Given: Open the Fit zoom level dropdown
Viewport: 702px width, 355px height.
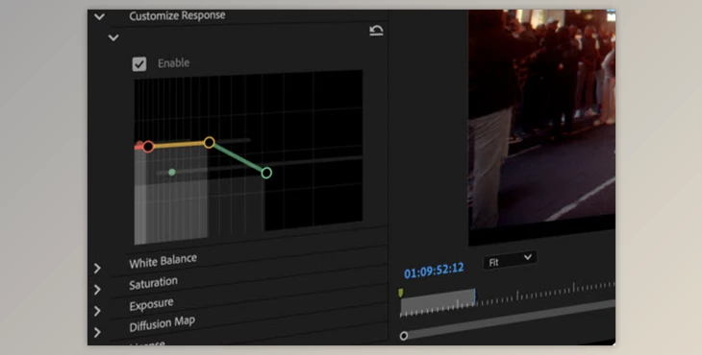Looking at the screenshot, I should [x=510, y=260].
